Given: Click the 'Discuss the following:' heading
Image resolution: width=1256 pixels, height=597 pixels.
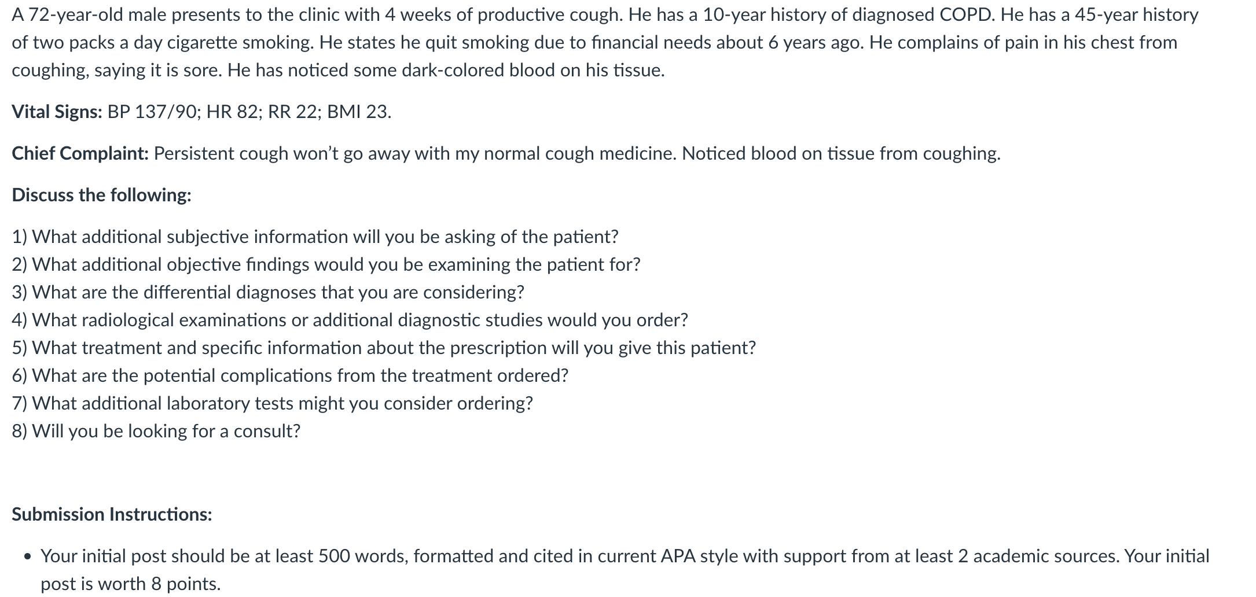Looking at the screenshot, I should click(101, 195).
